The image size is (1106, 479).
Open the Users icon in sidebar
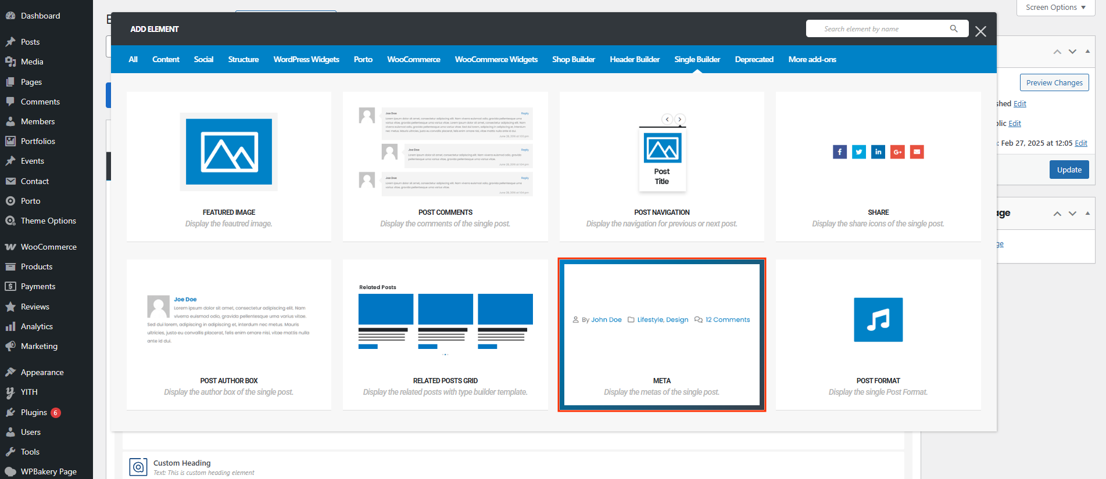[x=10, y=432]
